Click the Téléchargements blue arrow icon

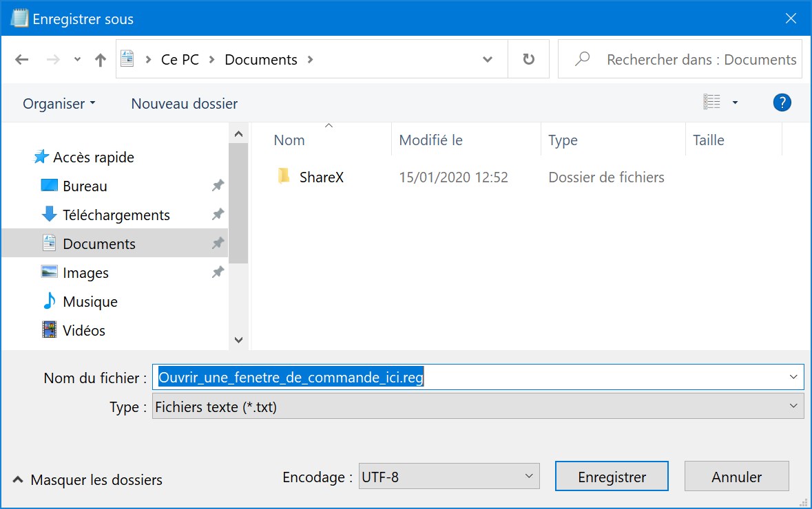pos(49,214)
